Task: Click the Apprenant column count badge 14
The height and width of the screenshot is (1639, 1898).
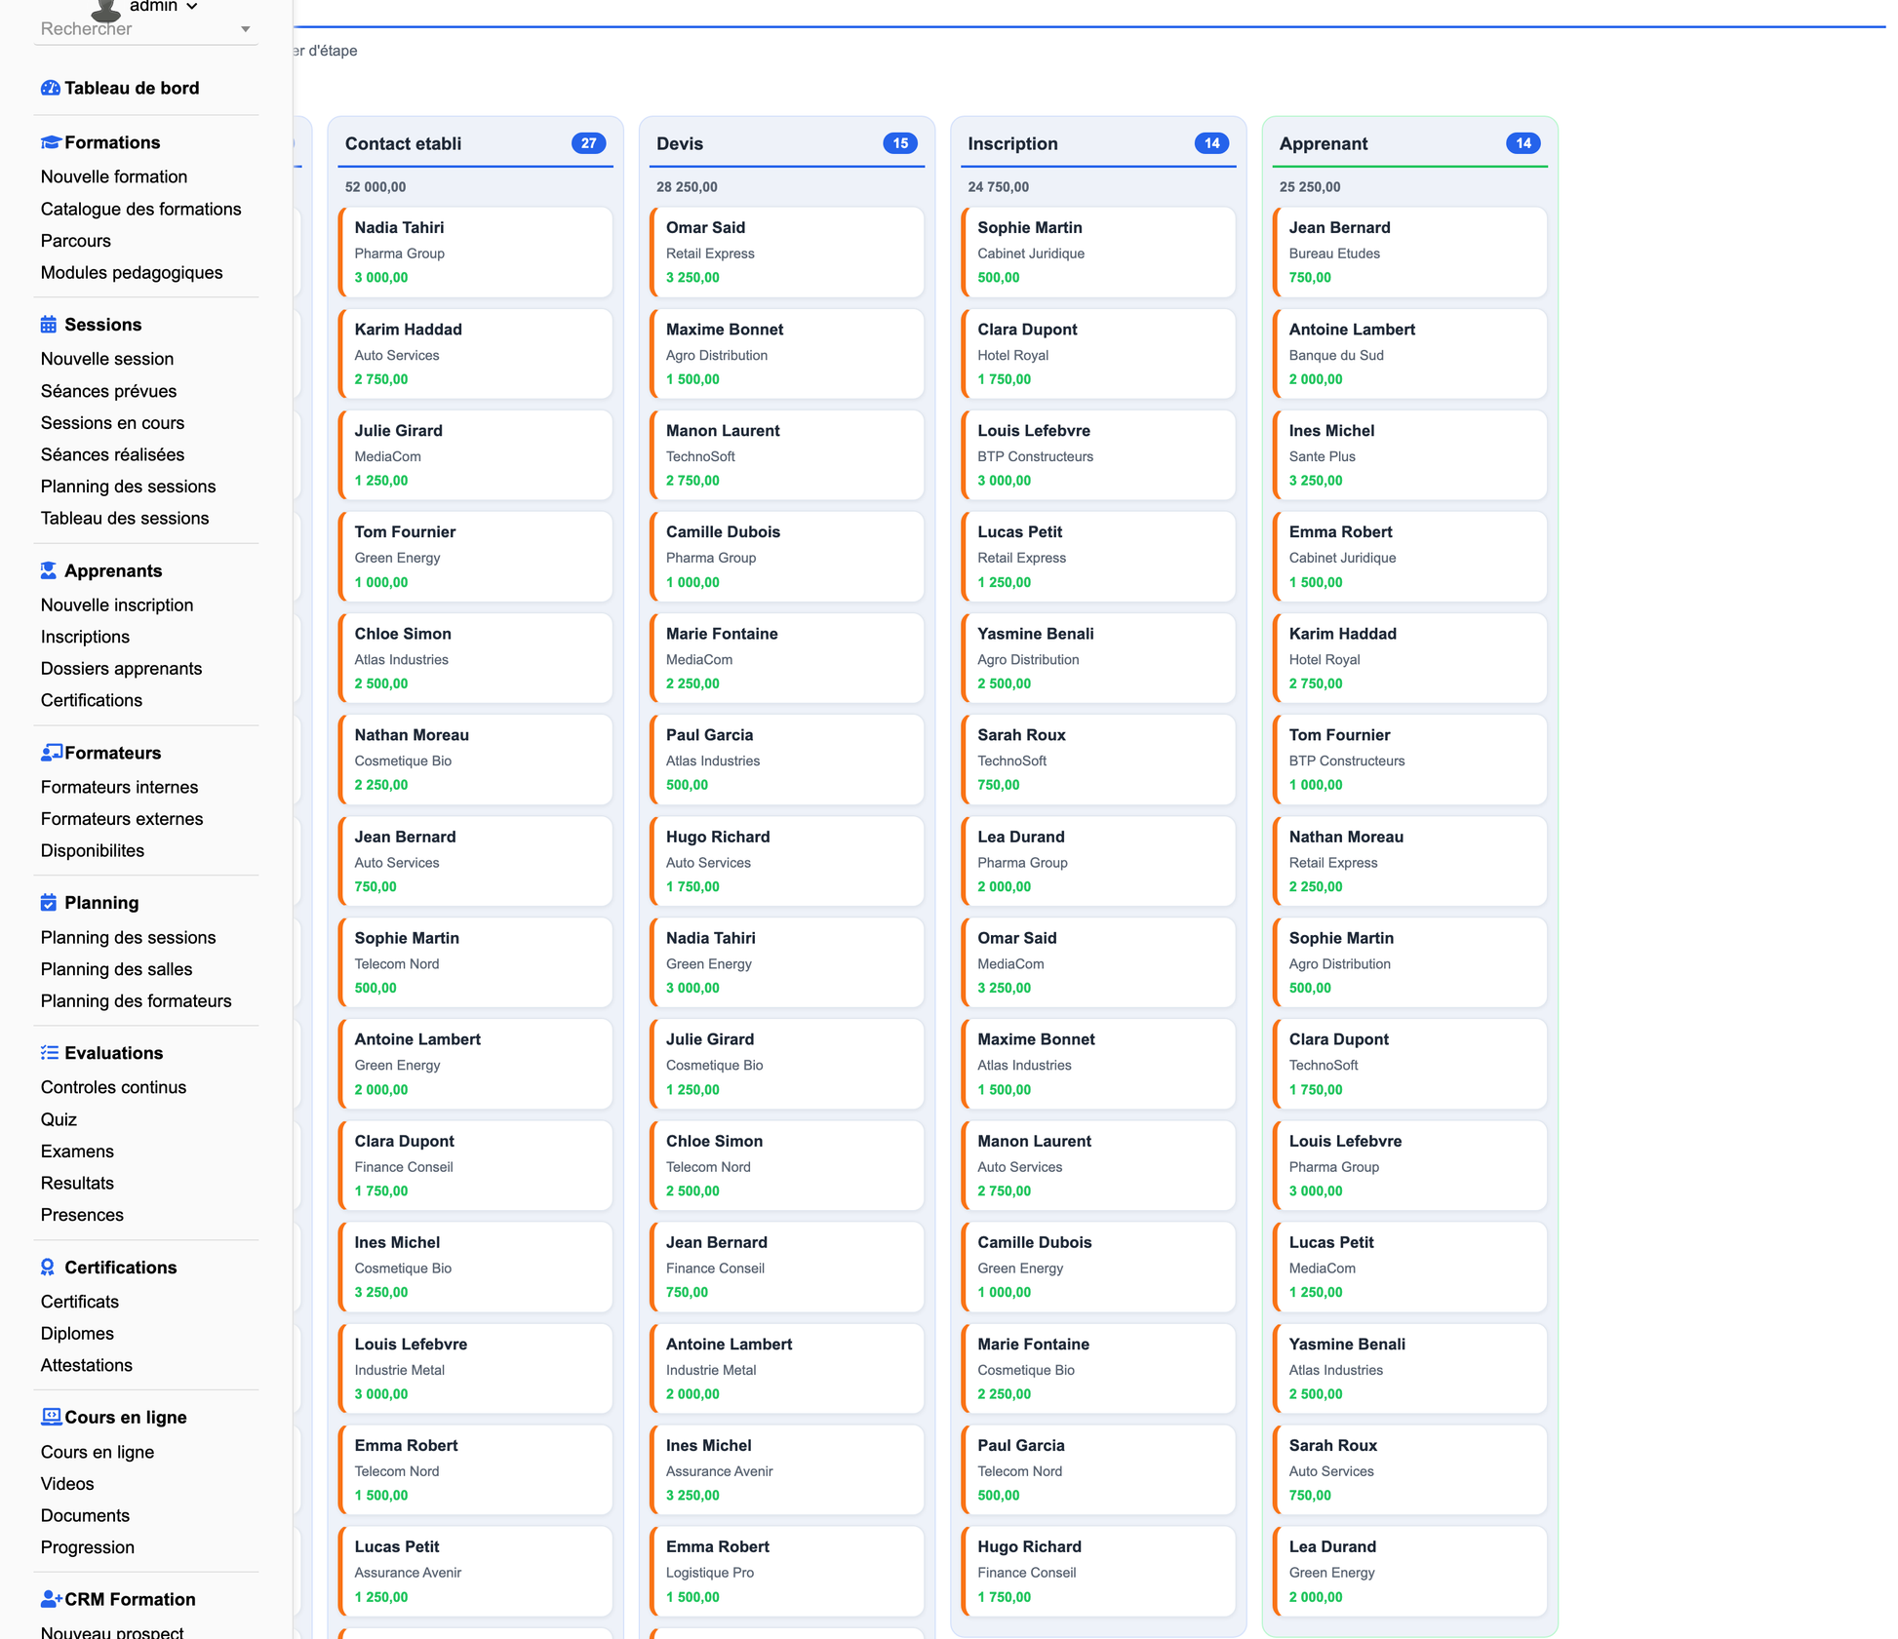Action: point(1522,143)
